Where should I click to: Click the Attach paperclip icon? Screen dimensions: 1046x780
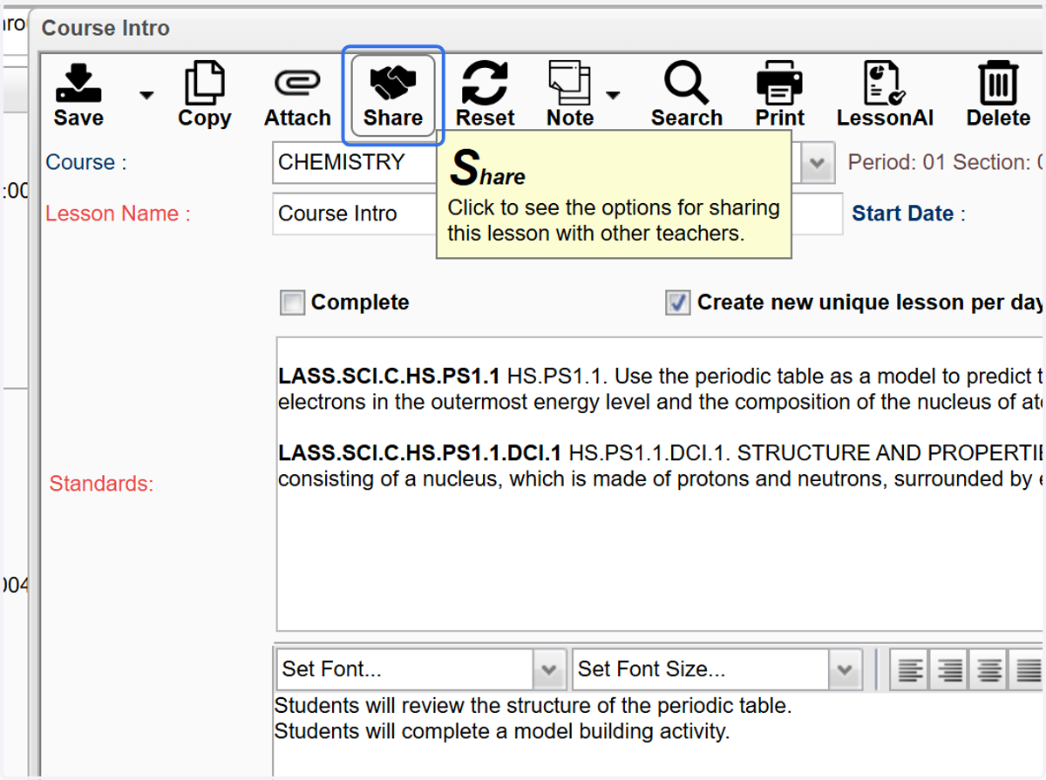coord(297,95)
